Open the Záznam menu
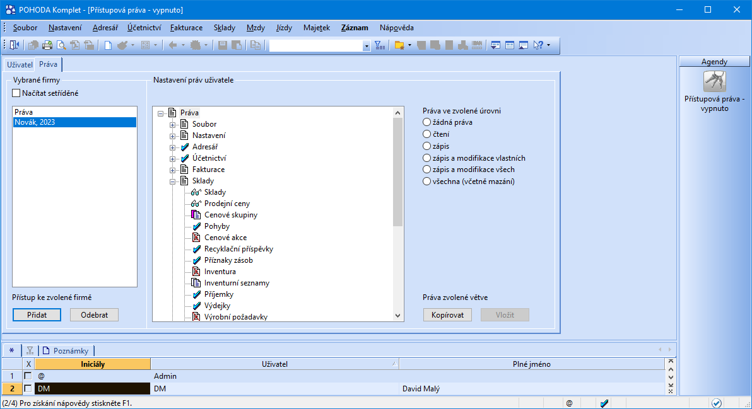The height and width of the screenshot is (409, 752). [355, 28]
